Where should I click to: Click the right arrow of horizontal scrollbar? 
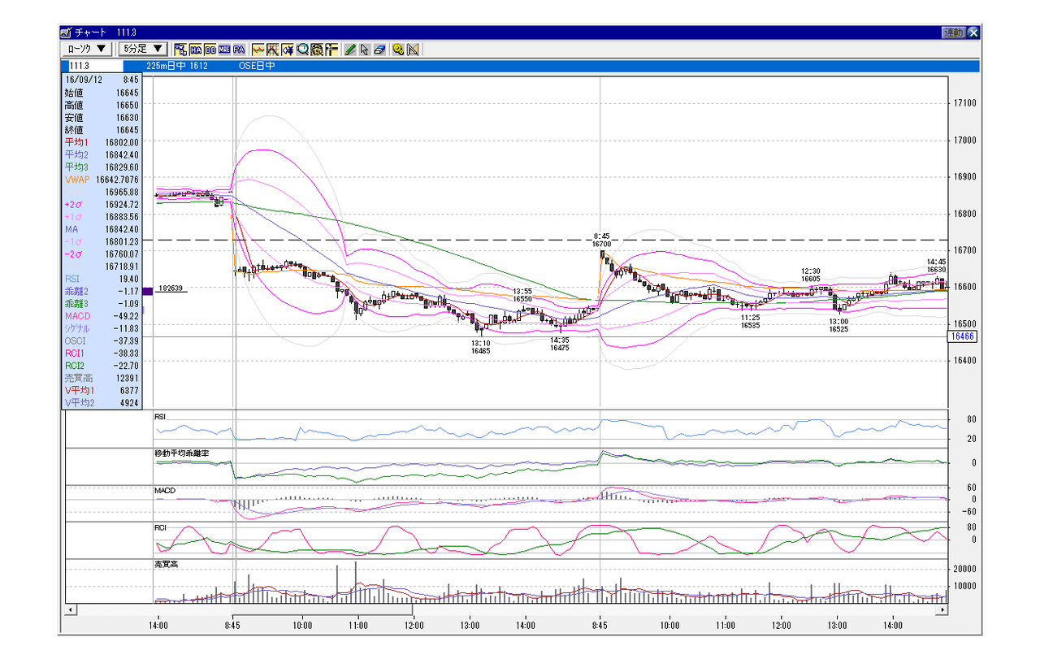pos(943,609)
